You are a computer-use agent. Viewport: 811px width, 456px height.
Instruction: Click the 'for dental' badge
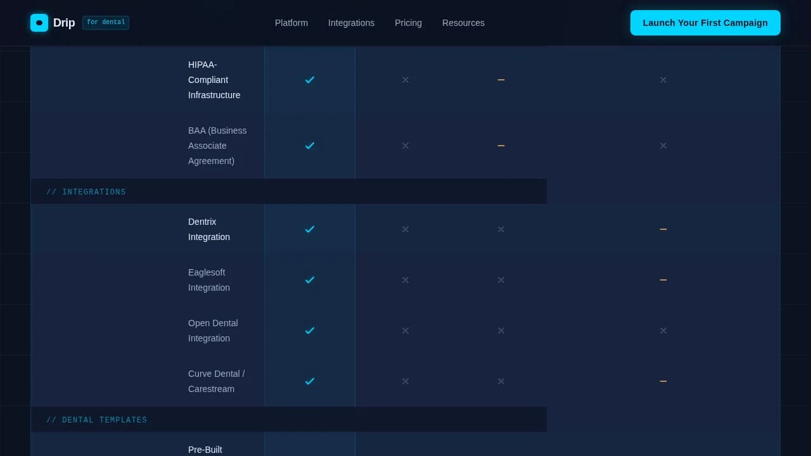(x=106, y=22)
